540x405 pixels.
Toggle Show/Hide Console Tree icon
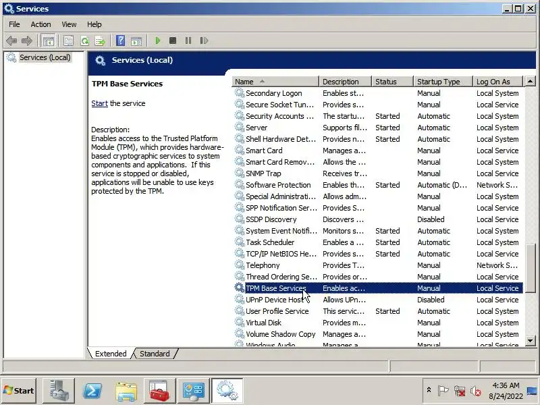click(48, 40)
